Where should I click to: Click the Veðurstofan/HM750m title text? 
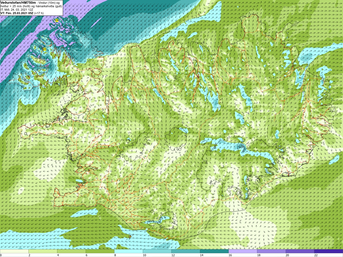(x=18, y=2)
